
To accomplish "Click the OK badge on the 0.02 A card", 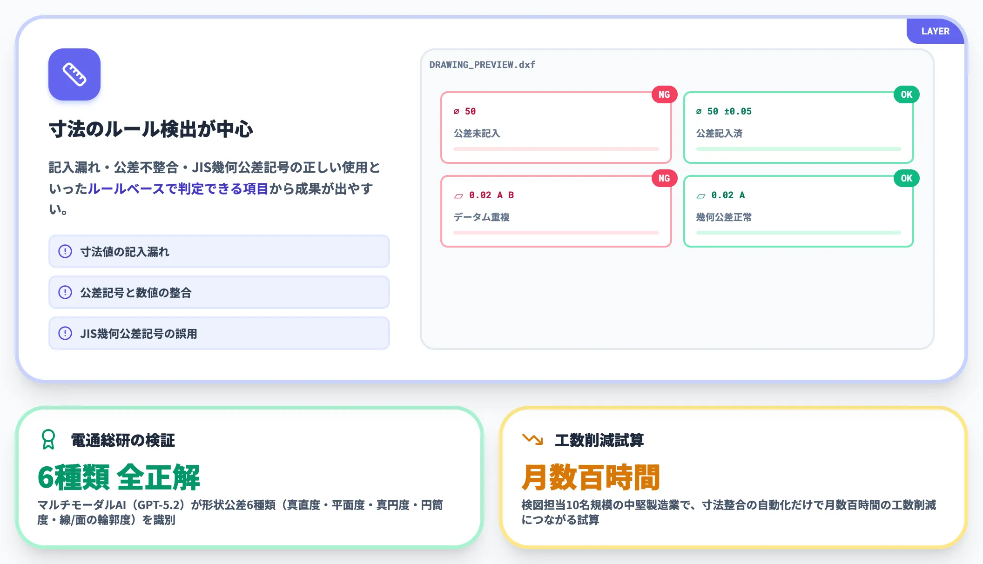I will [906, 178].
